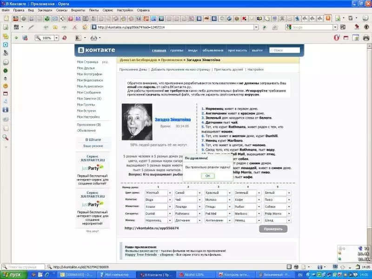Click the wand icon in the navigation toolbar
Screen dimensions: 372x279
[x=31, y=27]
